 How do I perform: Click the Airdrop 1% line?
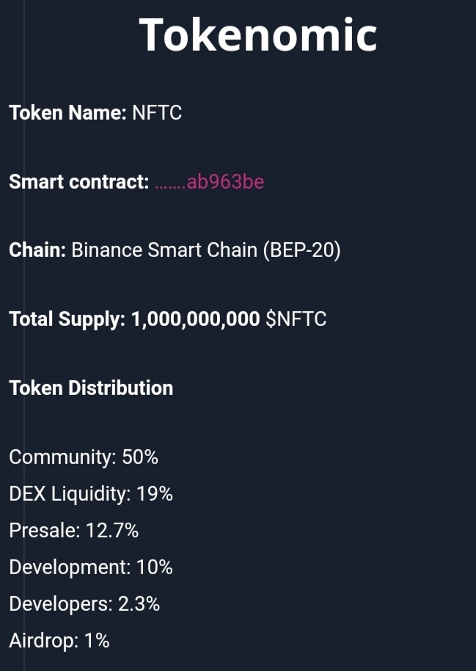[x=59, y=641]
